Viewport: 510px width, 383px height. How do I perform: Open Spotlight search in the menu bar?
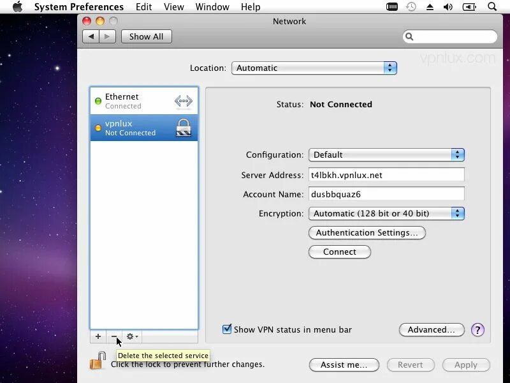pyautogui.click(x=492, y=6)
